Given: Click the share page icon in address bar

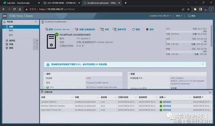Looking at the screenshot, I should 183,9.
